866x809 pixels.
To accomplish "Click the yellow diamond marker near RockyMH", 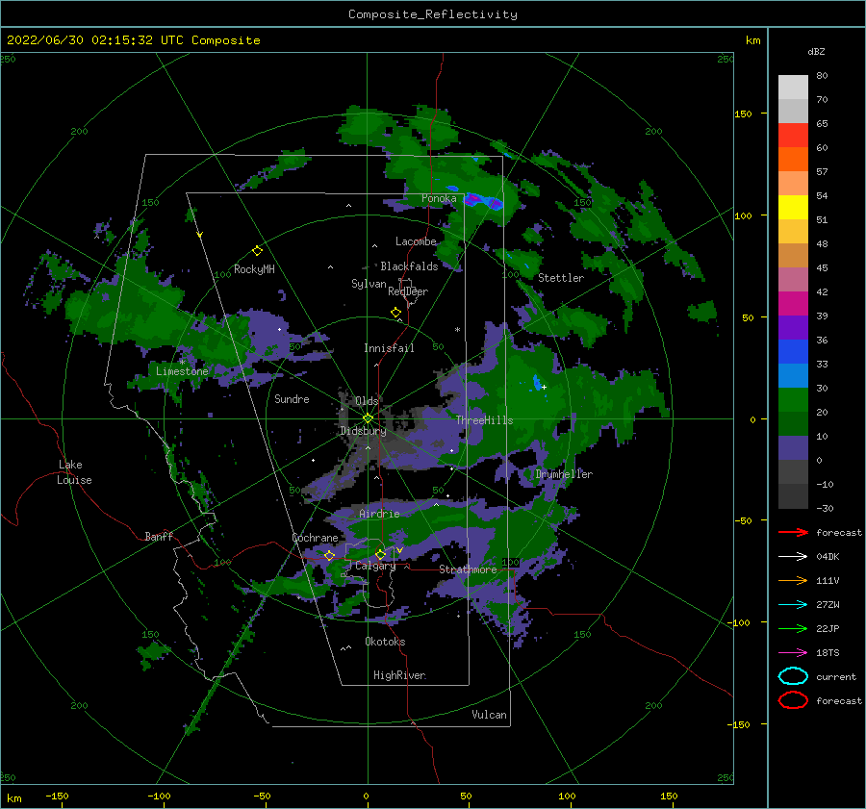I will point(257,251).
